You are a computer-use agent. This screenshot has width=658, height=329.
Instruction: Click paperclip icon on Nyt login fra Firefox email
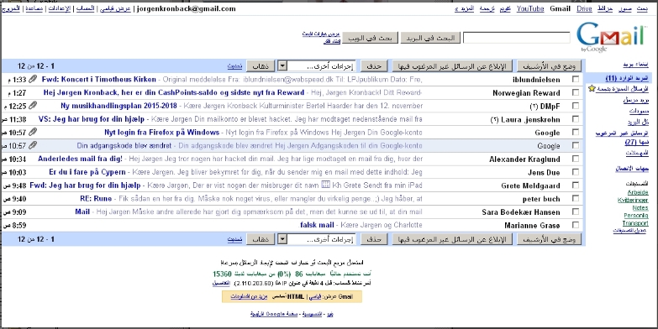pyautogui.click(x=32, y=133)
